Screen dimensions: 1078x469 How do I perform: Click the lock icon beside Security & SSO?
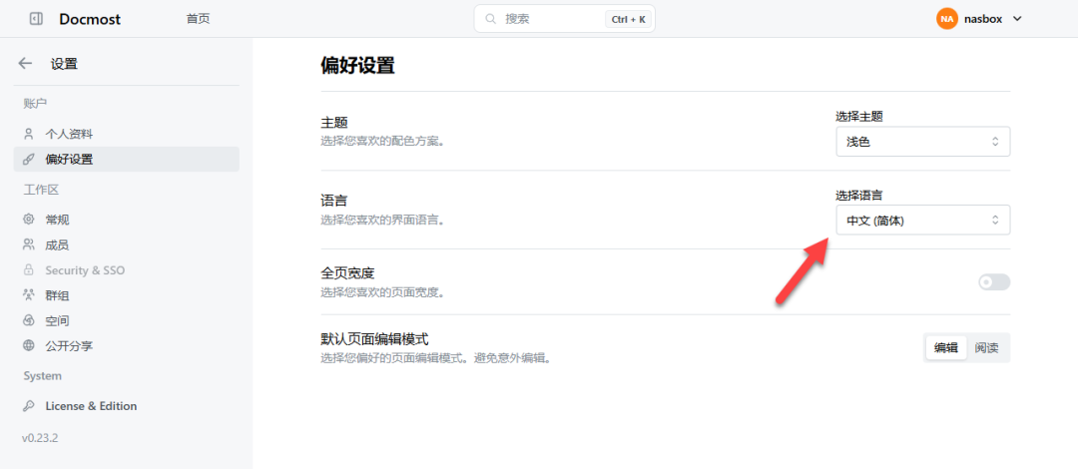pos(28,269)
